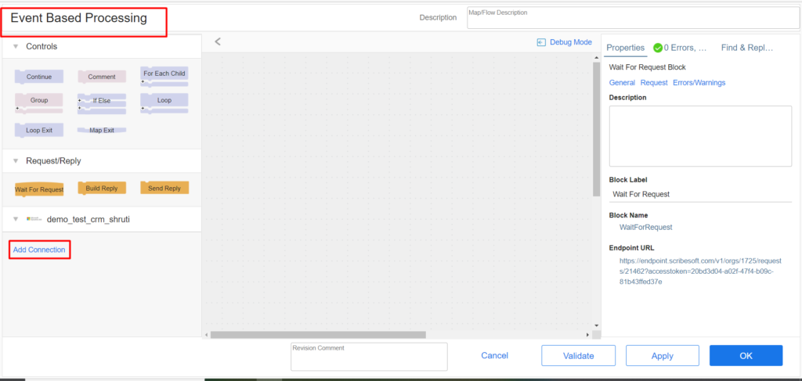Screen dimensions: 802x381
Task: Select the Group control block
Action: click(x=39, y=102)
